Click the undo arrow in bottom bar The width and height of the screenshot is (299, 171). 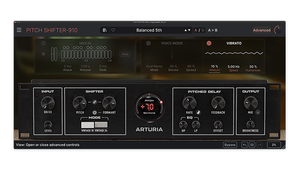click(x=244, y=145)
